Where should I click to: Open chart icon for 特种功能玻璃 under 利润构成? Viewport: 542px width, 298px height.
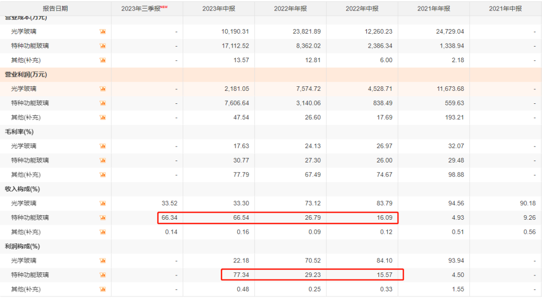coord(103,275)
